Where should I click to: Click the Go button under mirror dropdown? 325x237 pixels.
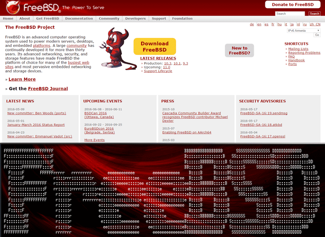pos(317,35)
